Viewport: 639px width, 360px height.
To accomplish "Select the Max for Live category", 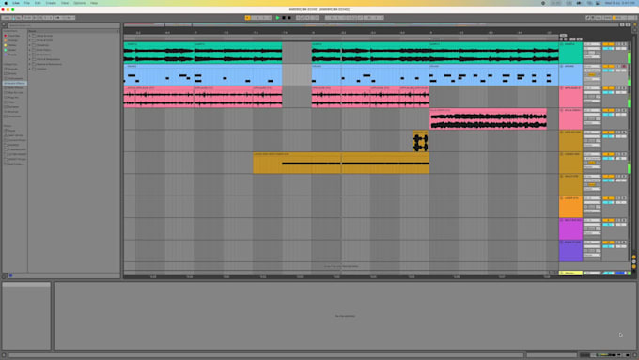I will pos(15,92).
